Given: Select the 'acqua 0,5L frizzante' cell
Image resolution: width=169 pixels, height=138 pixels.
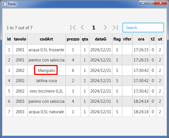Looking at the screenshot, I should (46, 50).
